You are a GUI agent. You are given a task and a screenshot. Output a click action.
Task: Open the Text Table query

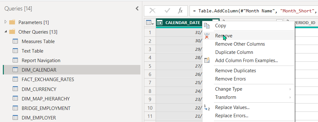32,51
